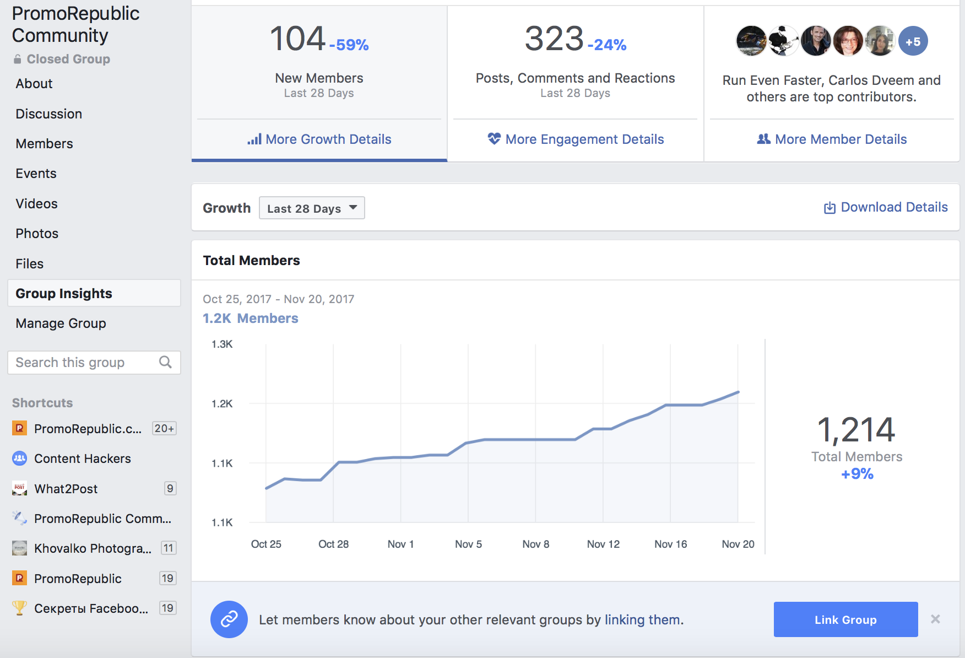Click the magnifier icon in group search
965x658 pixels.
[x=165, y=362]
